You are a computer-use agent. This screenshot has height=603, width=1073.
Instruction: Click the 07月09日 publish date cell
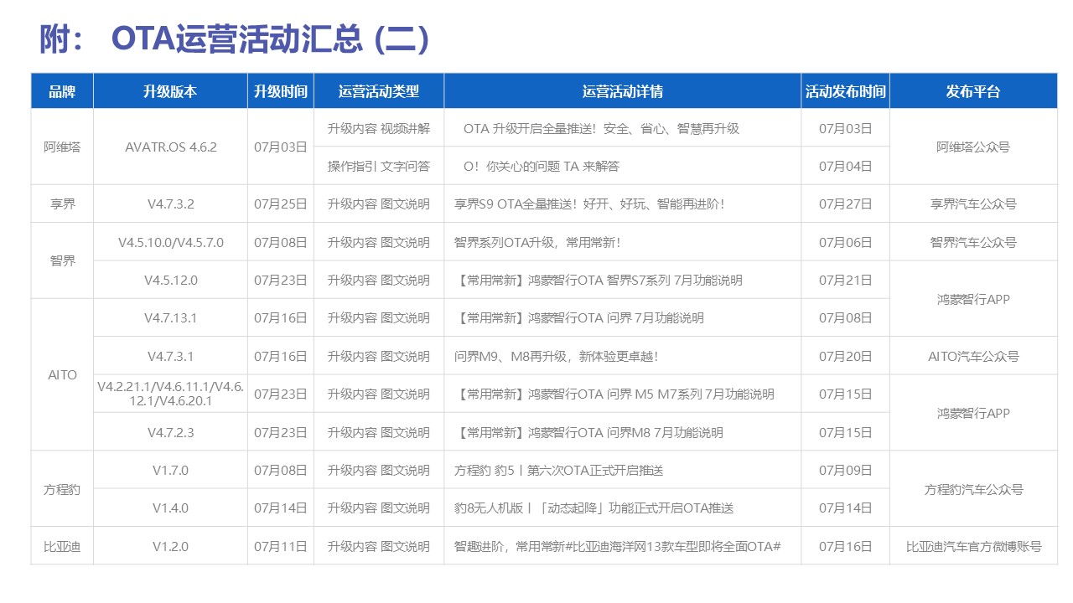coord(845,470)
